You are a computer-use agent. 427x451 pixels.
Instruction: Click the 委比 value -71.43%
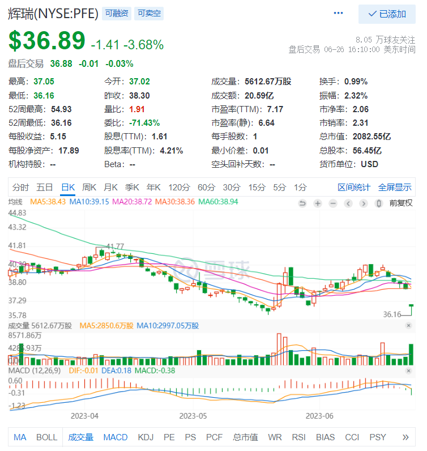tap(144, 123)
